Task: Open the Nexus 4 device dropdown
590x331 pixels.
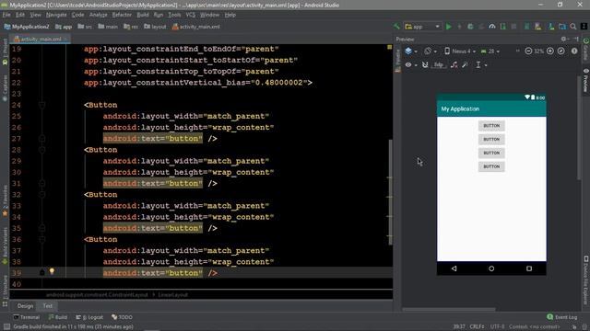Action: [460, 51]
